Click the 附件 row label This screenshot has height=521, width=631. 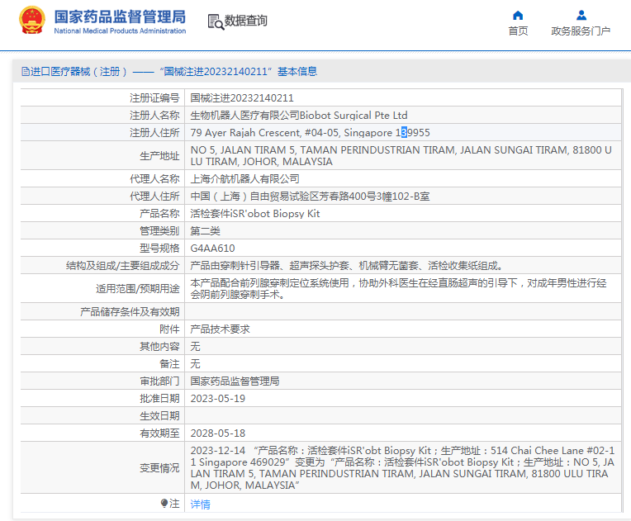[169, 329]
